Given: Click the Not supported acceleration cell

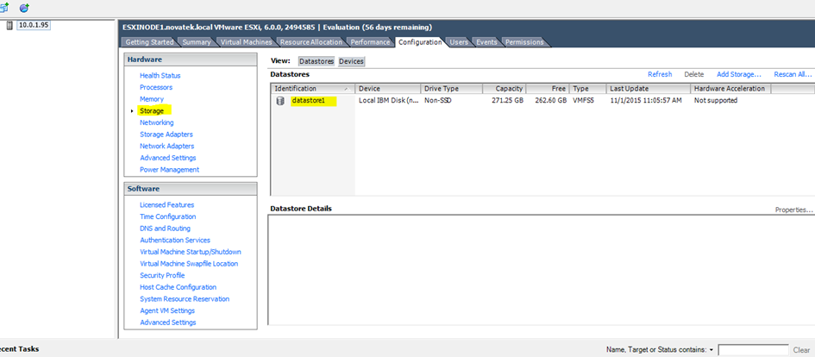Looking at the screenshot, I should click(716, 101).
